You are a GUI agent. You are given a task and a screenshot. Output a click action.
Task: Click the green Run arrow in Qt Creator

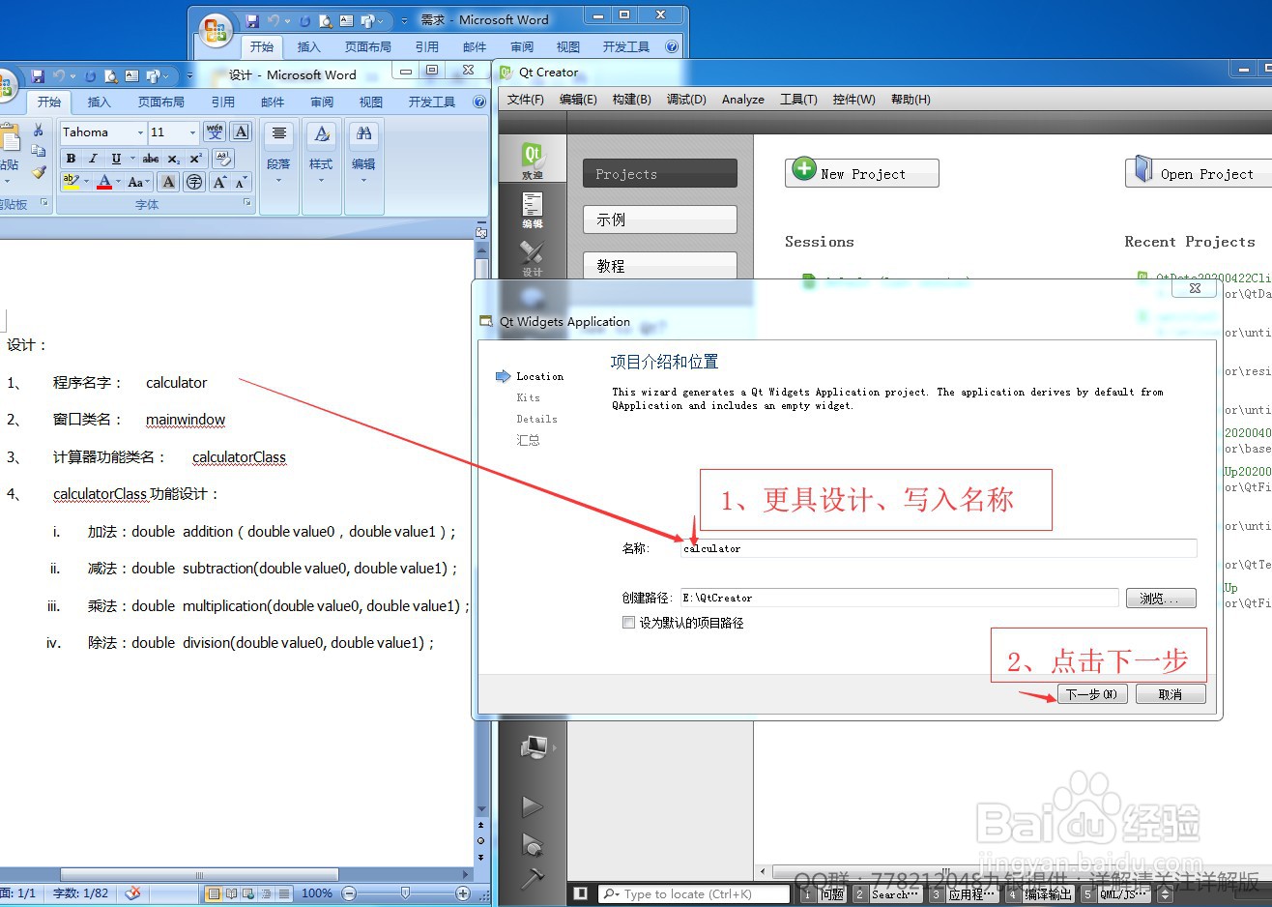pyautogui.click(x=532, y=805)
